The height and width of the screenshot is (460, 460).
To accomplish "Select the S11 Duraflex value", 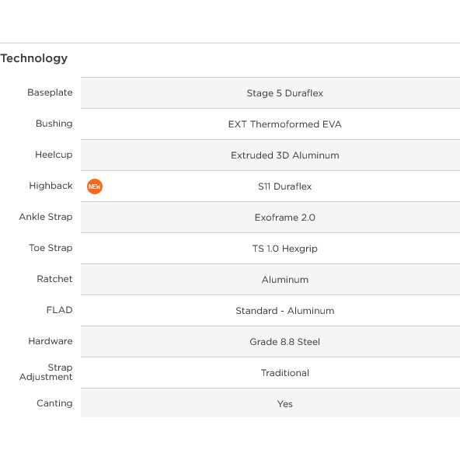I will (285, 186).
